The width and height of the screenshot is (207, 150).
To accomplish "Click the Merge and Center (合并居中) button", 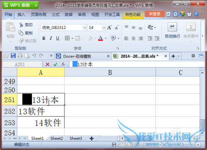I will click(191, 31).
